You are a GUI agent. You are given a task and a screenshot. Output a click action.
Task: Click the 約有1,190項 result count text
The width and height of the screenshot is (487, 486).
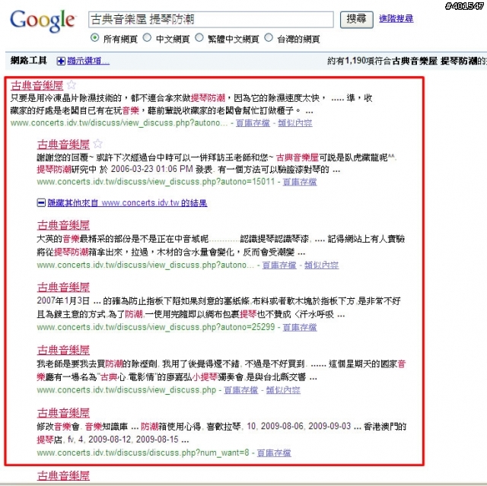pyautogui.click(x=407, y=61)
